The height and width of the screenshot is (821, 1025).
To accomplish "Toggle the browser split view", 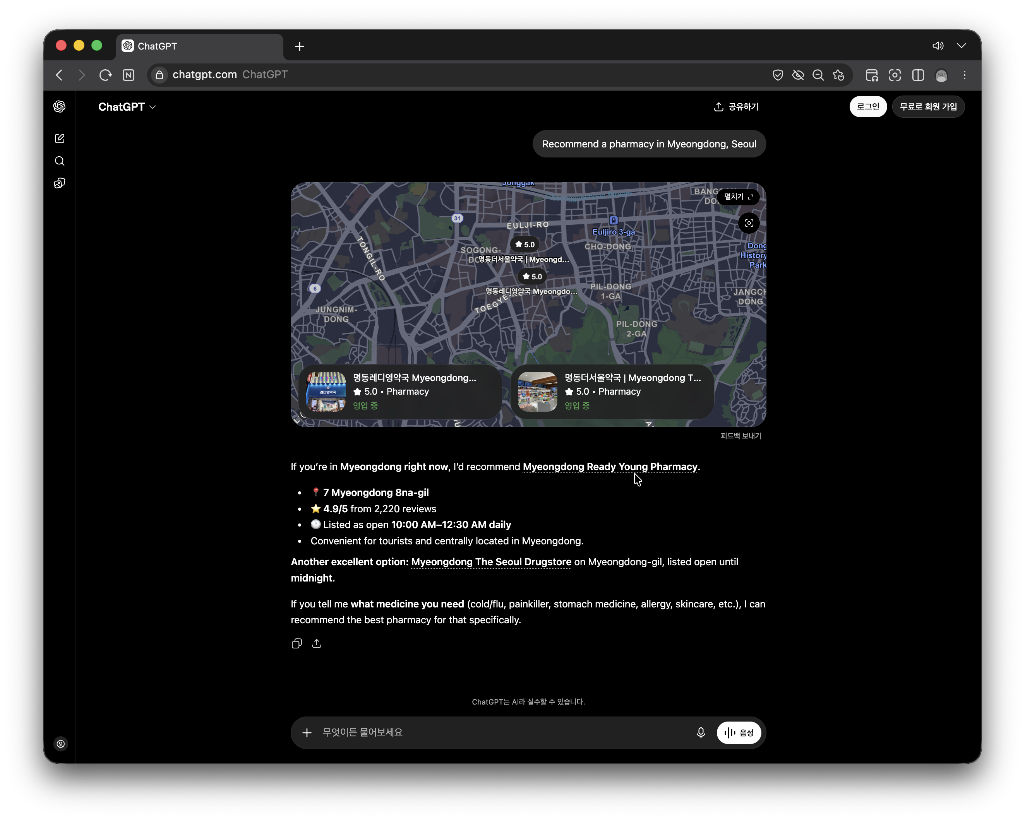I will 918,75.
